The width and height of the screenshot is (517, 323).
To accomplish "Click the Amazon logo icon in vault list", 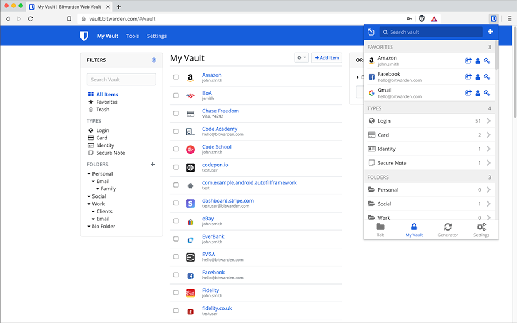I will [190, 77].
